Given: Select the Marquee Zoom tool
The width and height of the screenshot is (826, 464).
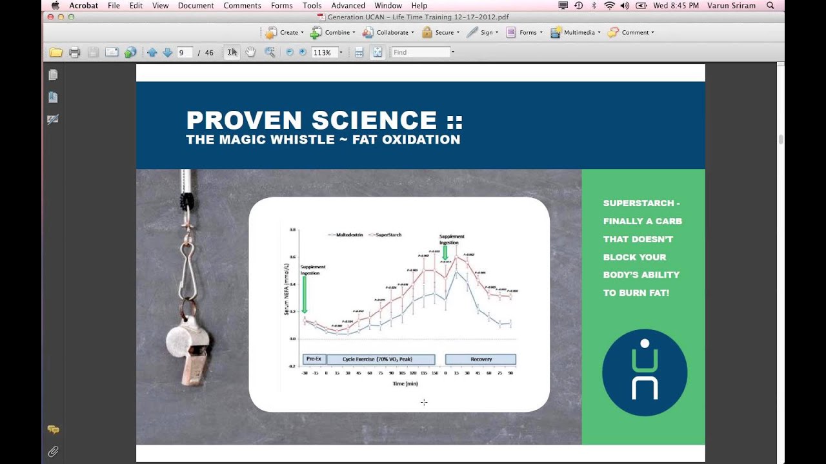Looking at the screenshot, I should tap(269, 52).
